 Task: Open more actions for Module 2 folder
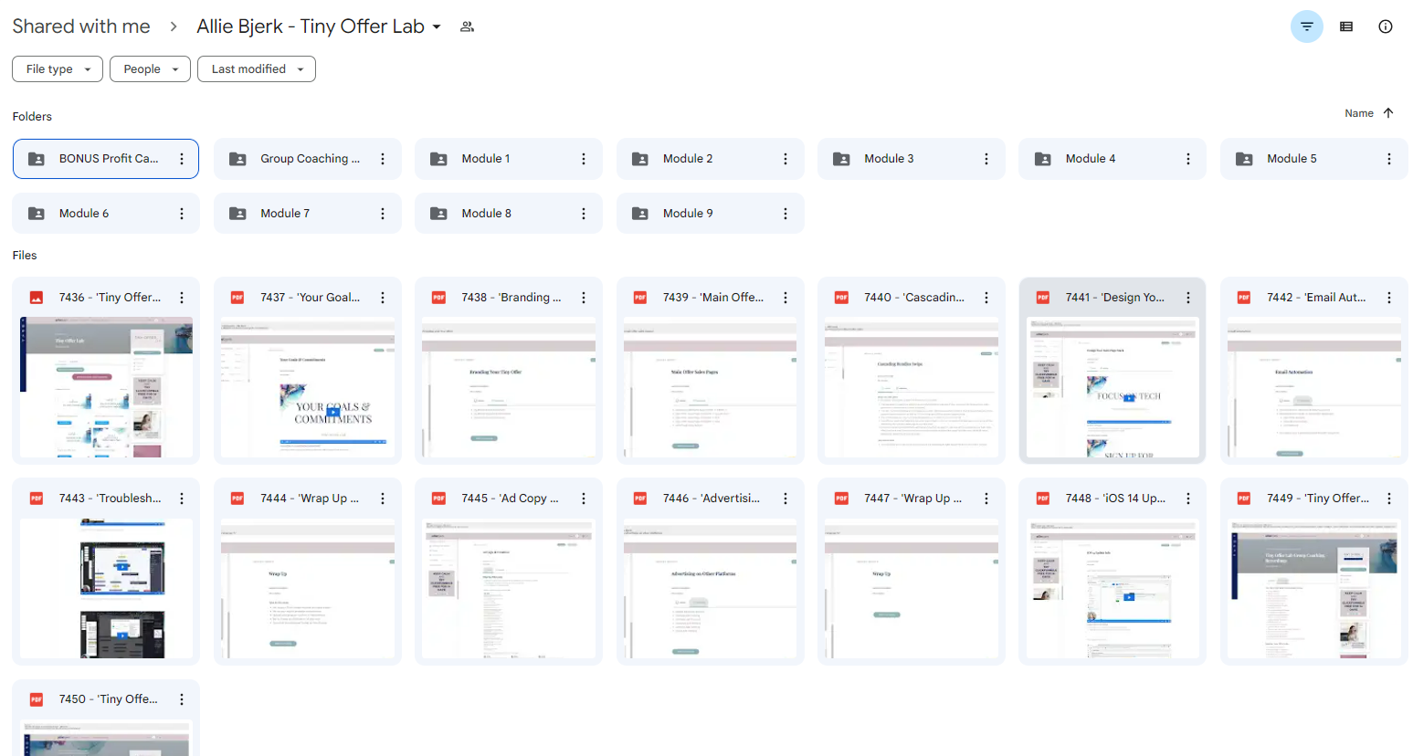[786, 159]
